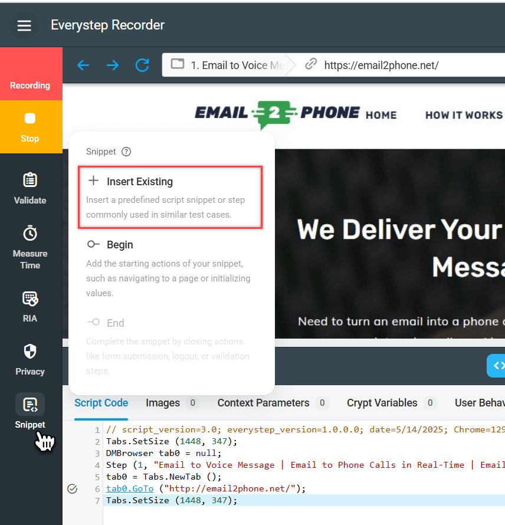Click the link chain icon beside URL
The image size is (505, 525).
click(x=311, y=64)
